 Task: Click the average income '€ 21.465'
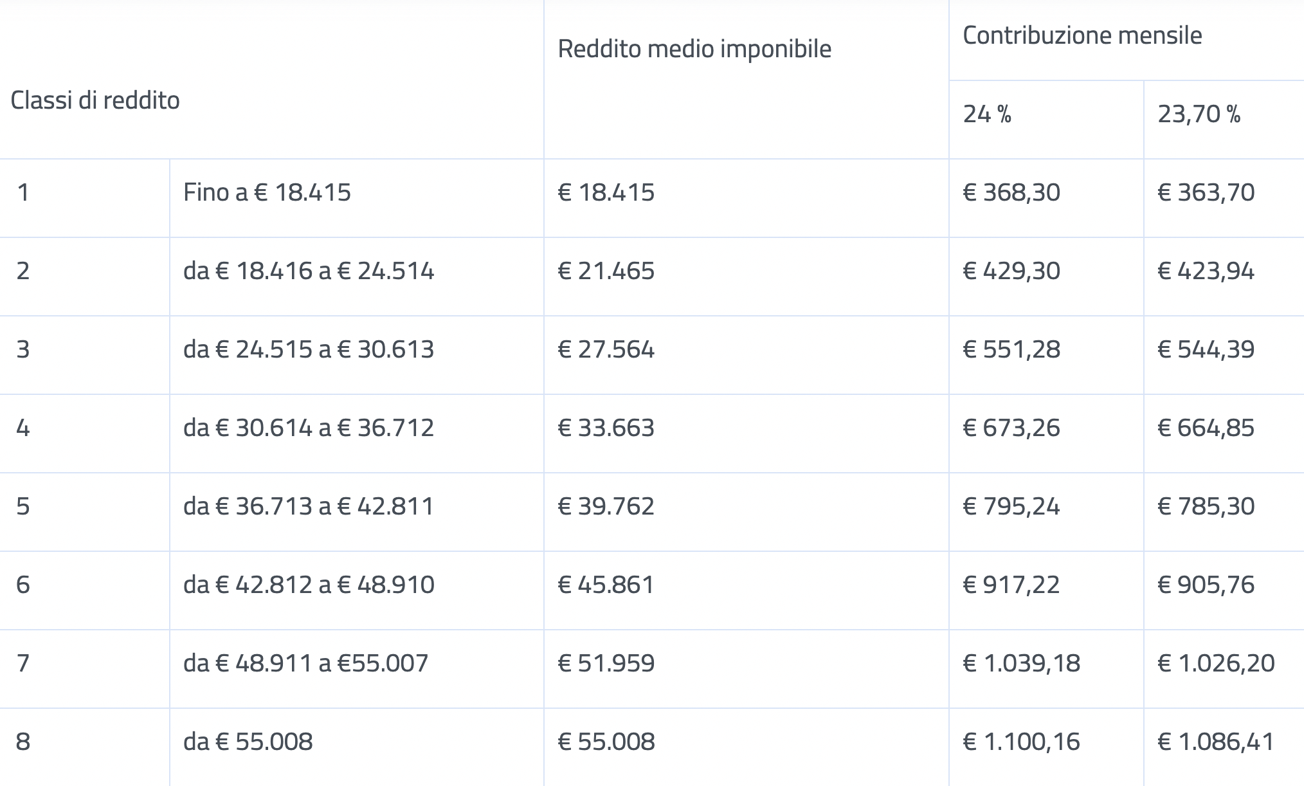[606, 271]
